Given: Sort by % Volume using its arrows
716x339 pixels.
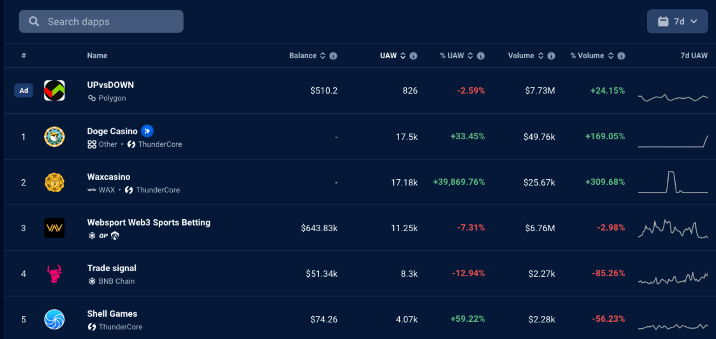Looking at the screenshot, I should [x=611, y=56].
